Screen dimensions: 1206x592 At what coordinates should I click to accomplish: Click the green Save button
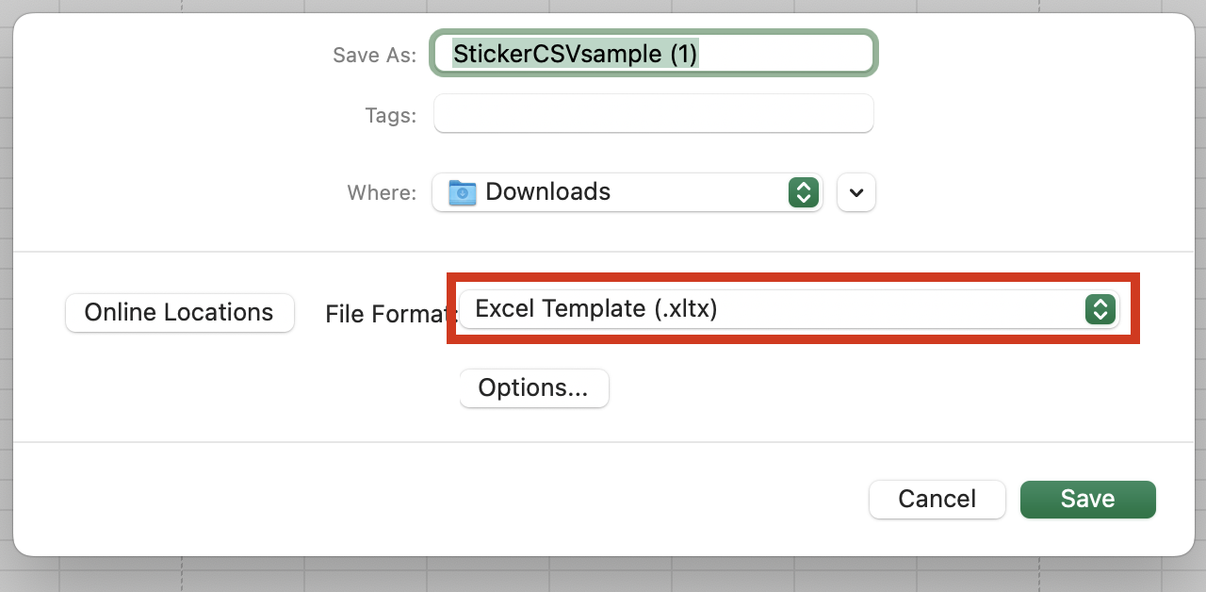point(1087,499)
